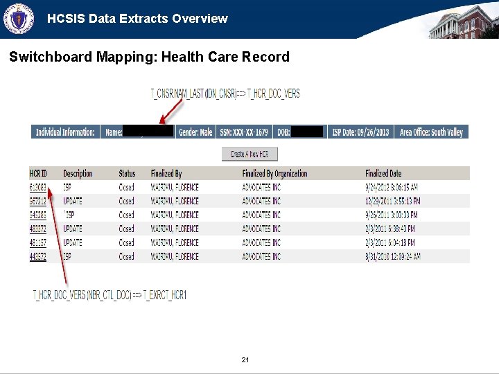The height and width of the screenshot is (374, 499).
Task: Click ADVOCATES INC in row 443572
Action: pos(261,256)
